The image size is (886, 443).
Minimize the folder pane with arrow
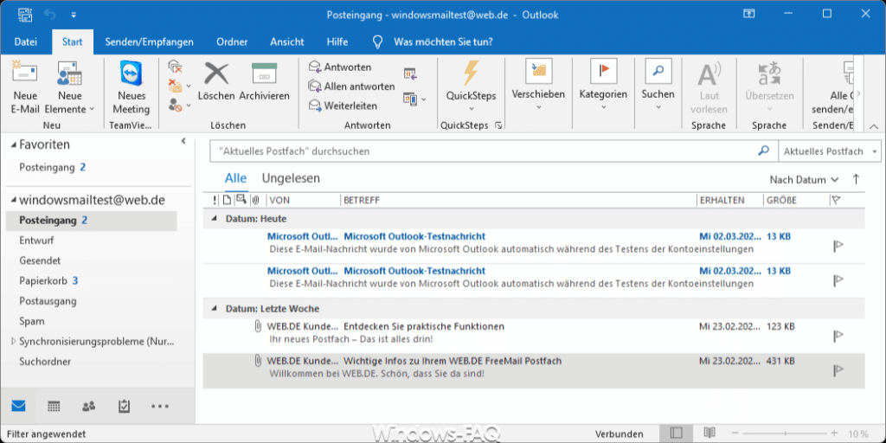183,141
